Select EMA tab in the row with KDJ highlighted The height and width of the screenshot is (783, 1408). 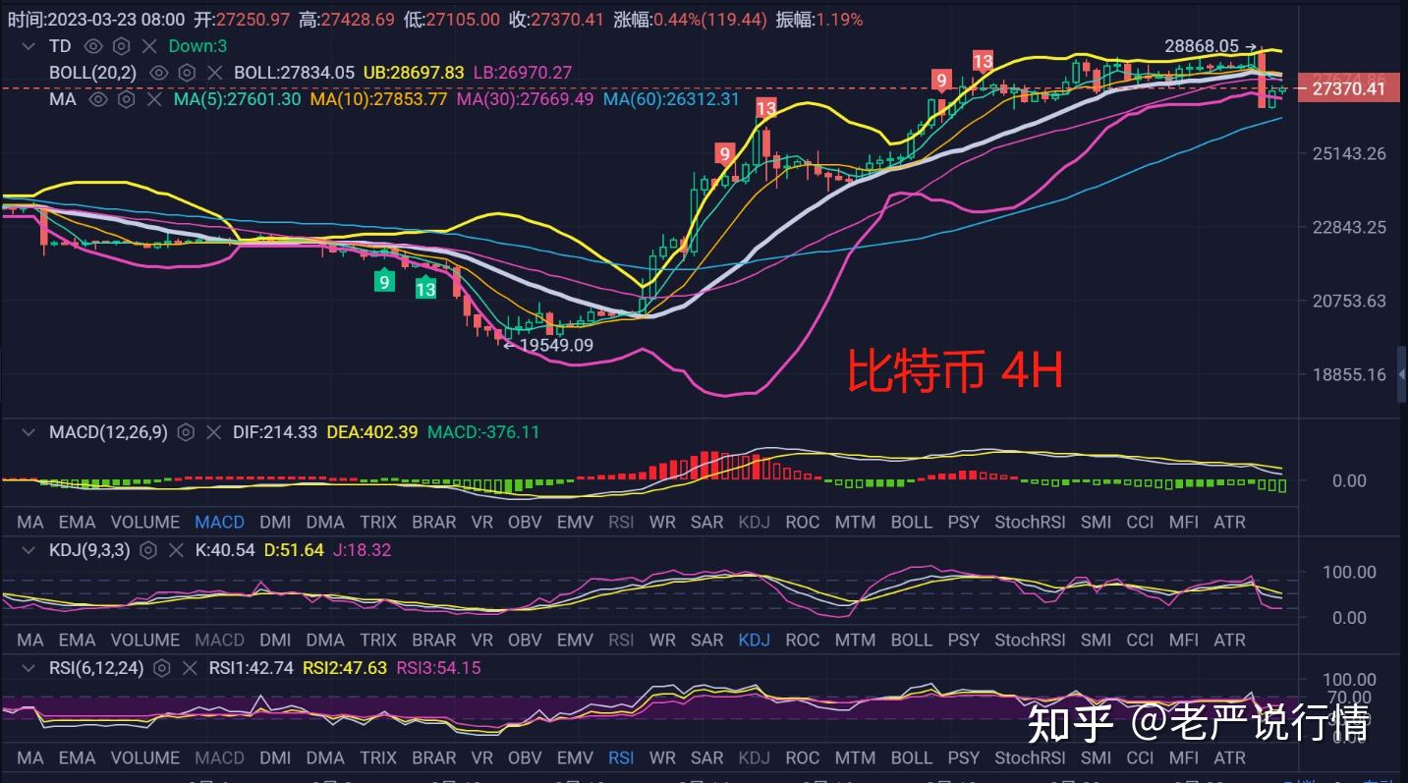77,640
